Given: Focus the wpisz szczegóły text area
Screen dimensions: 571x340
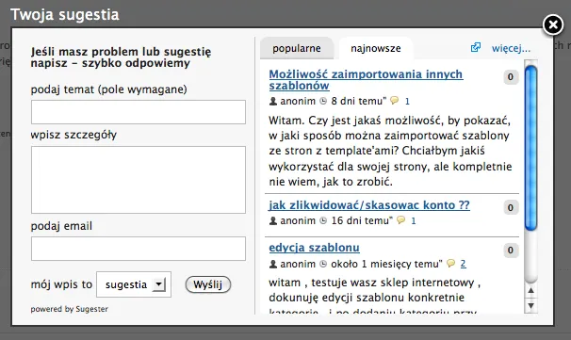Looking at the screenshot, I should [139, 180].
